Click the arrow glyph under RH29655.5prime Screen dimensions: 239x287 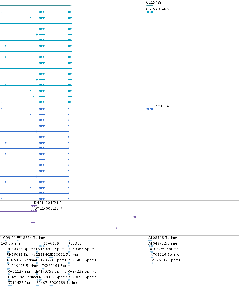pos(69,280)
